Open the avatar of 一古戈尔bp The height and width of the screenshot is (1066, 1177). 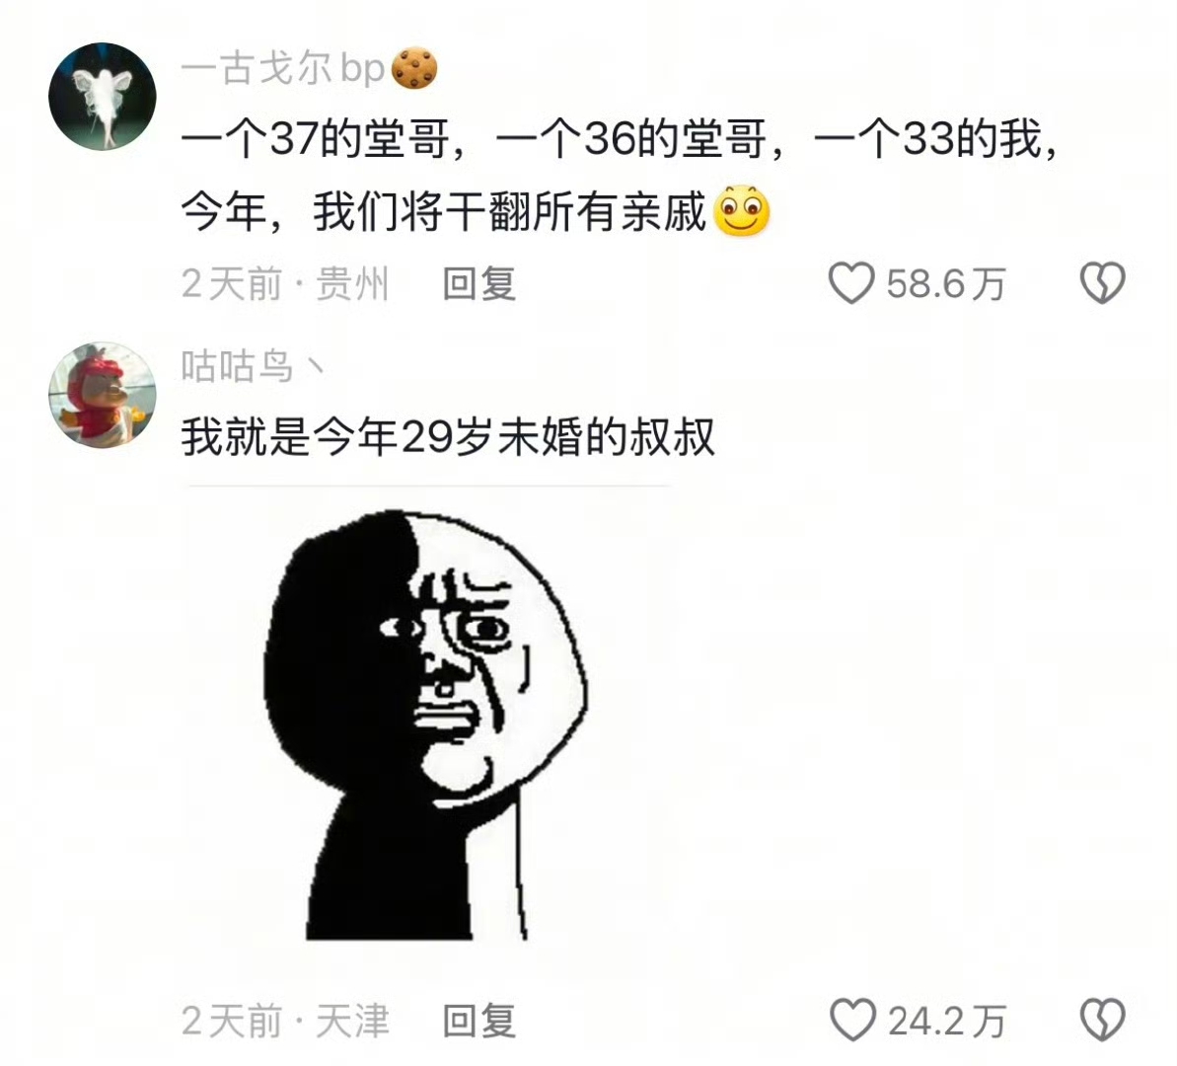tap(102, 97)
